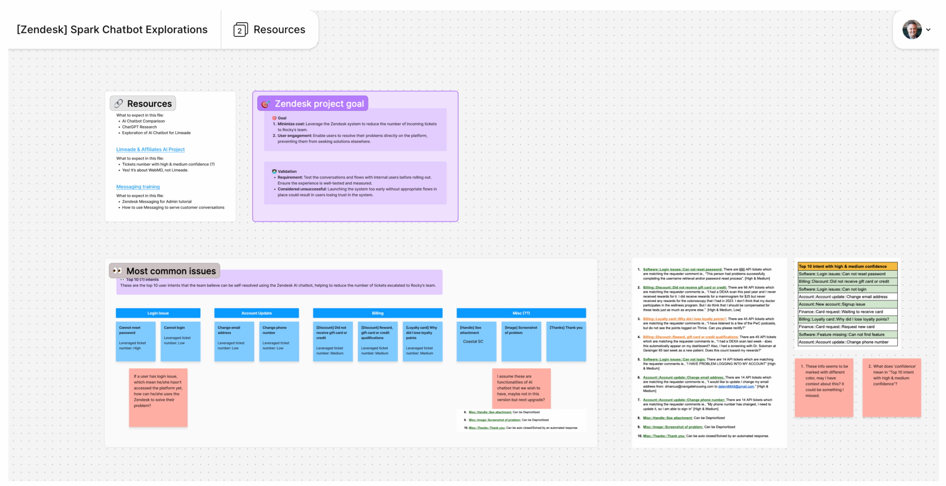
Task: Select the Billing column header
Action: (x=378, y=313)
